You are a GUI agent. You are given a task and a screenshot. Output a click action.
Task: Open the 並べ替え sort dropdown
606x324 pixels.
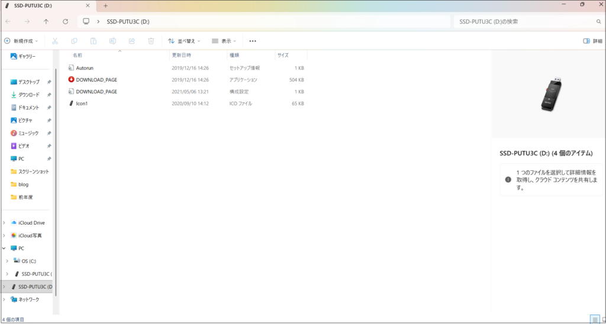(184, 41)
